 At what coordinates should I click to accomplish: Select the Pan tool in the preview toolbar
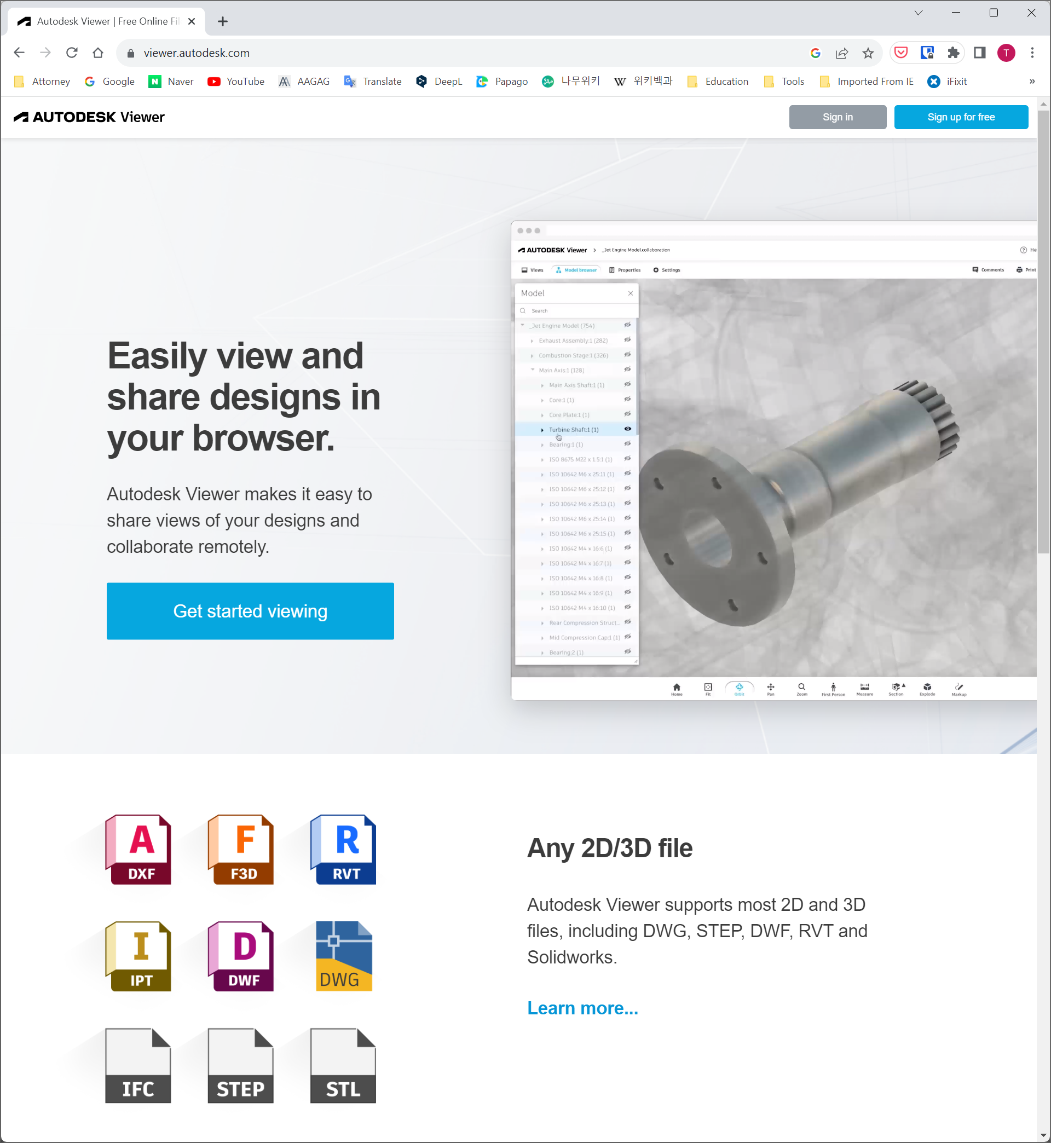(x=771, y=689)
